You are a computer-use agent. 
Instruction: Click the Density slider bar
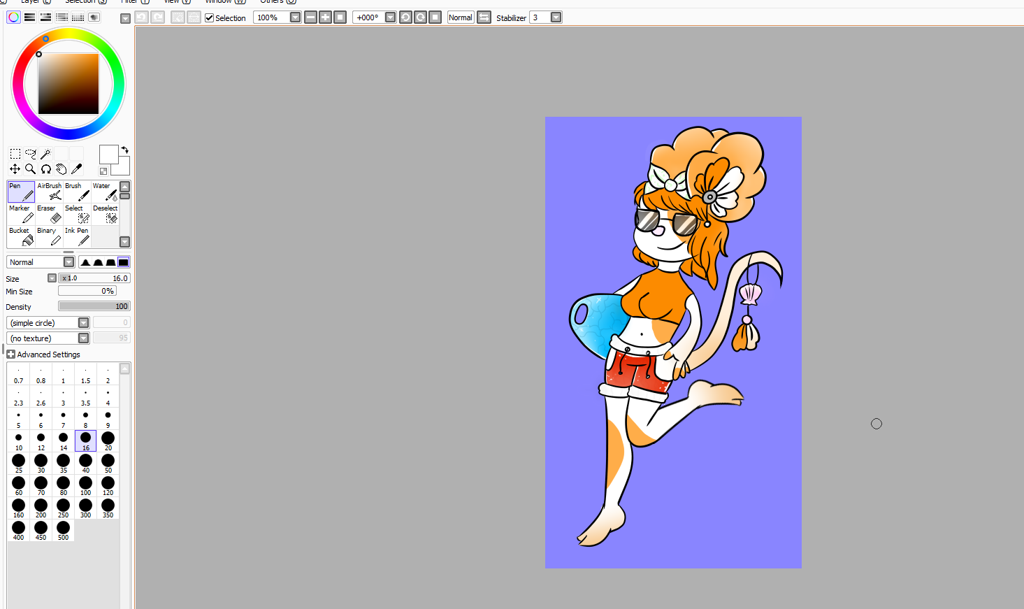click(94, 306)
